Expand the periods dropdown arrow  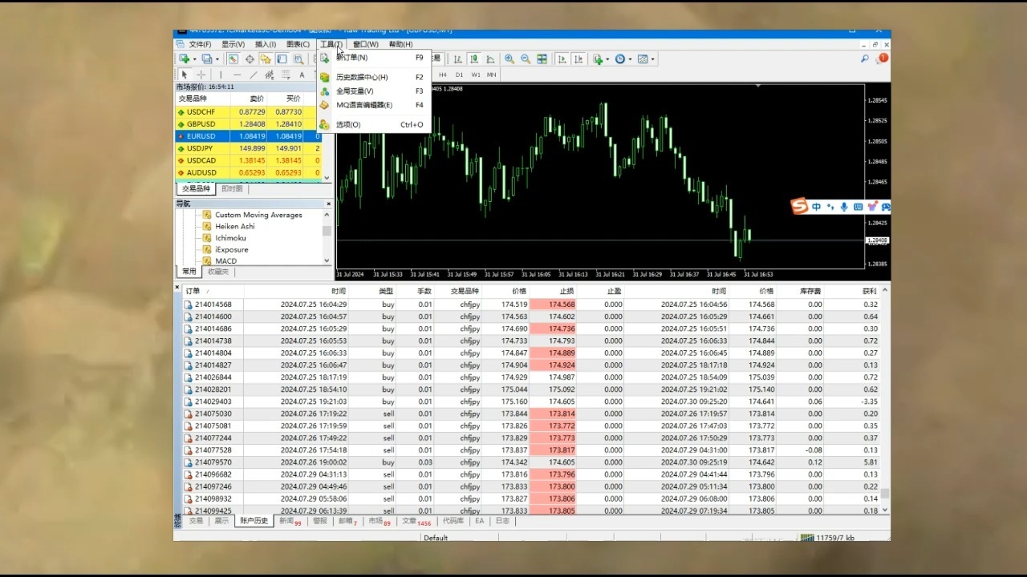(630, 59)
